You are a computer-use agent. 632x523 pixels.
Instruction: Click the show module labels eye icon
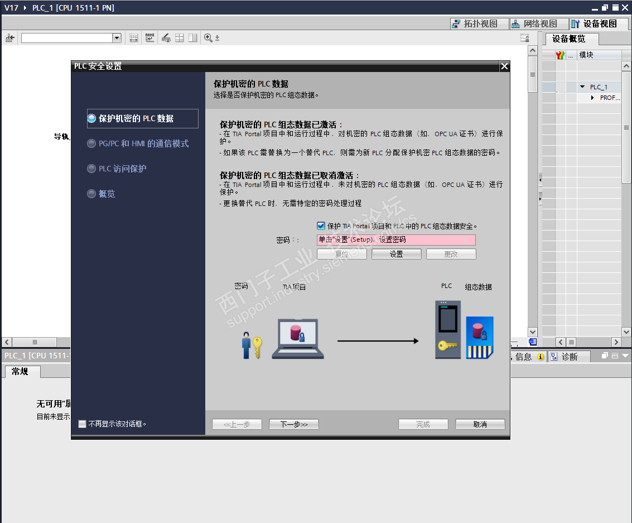point(166,38)
